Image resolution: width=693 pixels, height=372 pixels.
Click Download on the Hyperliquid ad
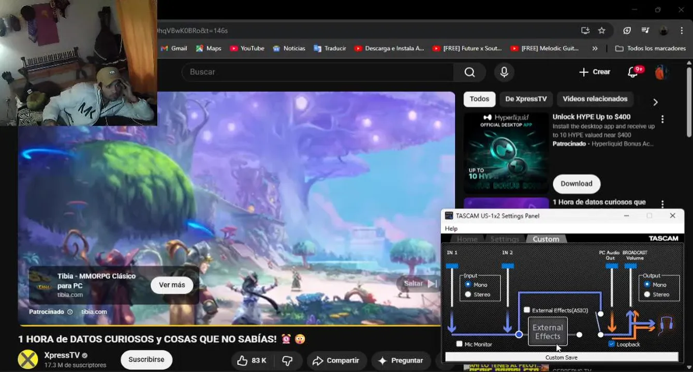coord(576,183)
